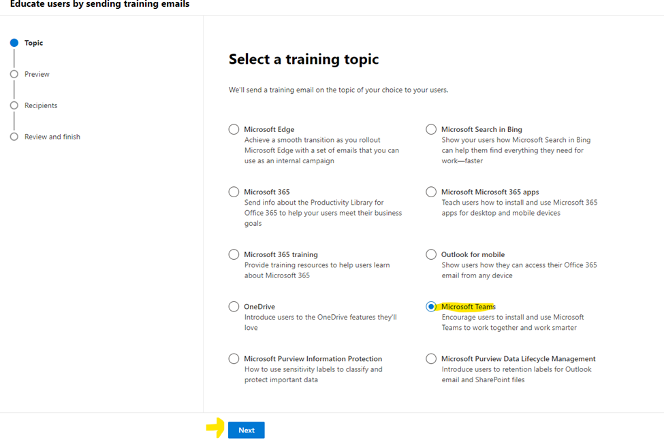Pick the Outlook for mobile option
This screenshot has width=664, height=440.
(x=431, y=254)
